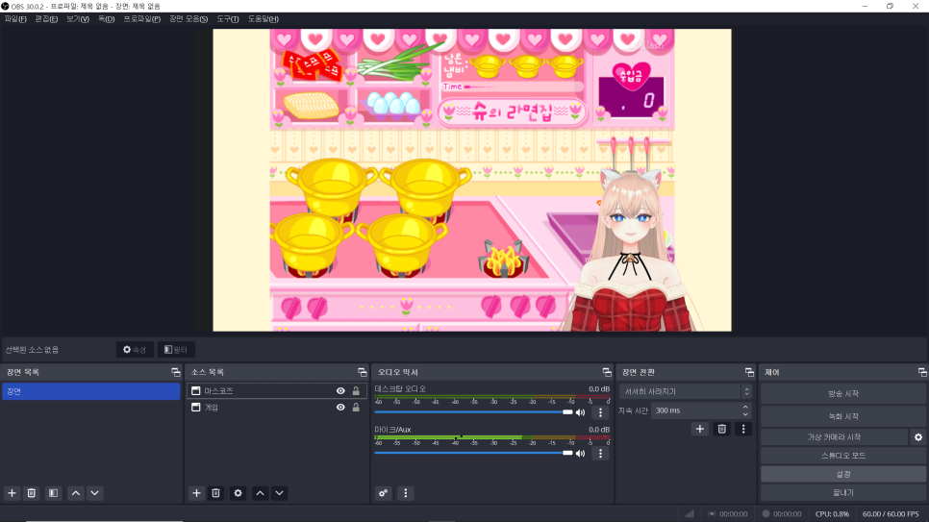Open 도구(T) menu

click(228, 19)
